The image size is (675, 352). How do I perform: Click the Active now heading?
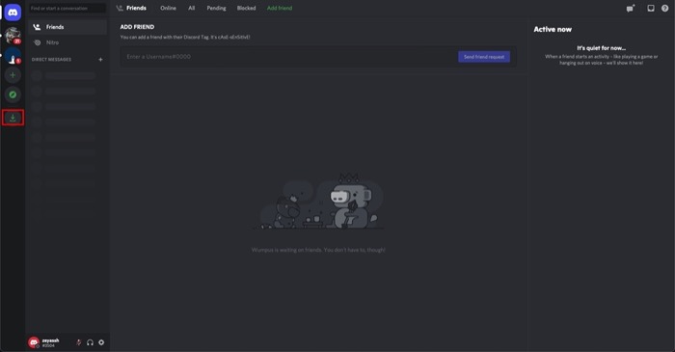(553, 29)
